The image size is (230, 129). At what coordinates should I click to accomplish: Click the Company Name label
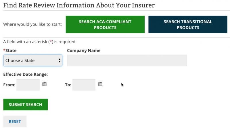[x=84, y=50]
